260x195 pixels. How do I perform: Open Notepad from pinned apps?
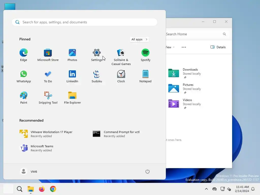click(x=145, y=76)
